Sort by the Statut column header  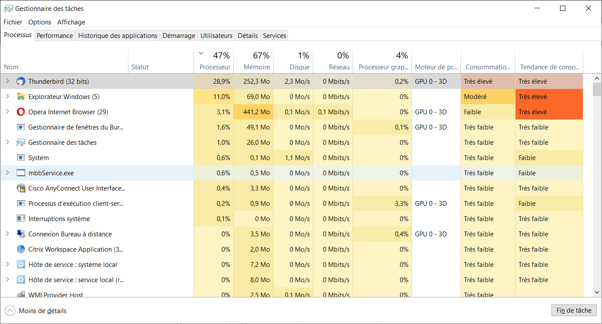161,61
